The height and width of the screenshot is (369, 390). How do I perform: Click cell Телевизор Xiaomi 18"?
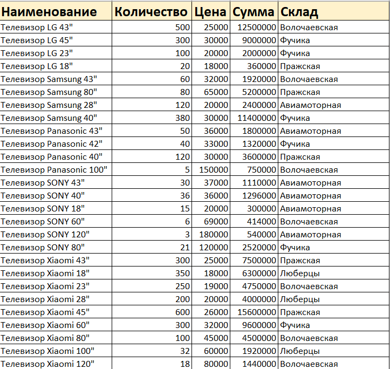coord(56,273)
